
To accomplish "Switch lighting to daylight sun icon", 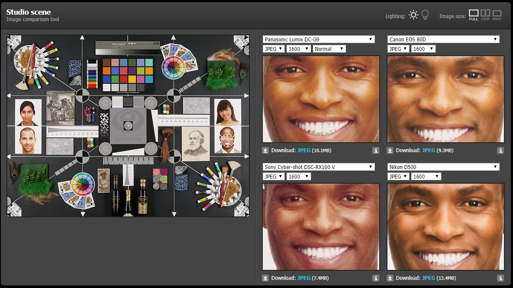I will point(413,15).
